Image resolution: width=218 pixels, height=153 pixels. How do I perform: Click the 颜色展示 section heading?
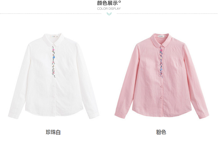point(107,3)
